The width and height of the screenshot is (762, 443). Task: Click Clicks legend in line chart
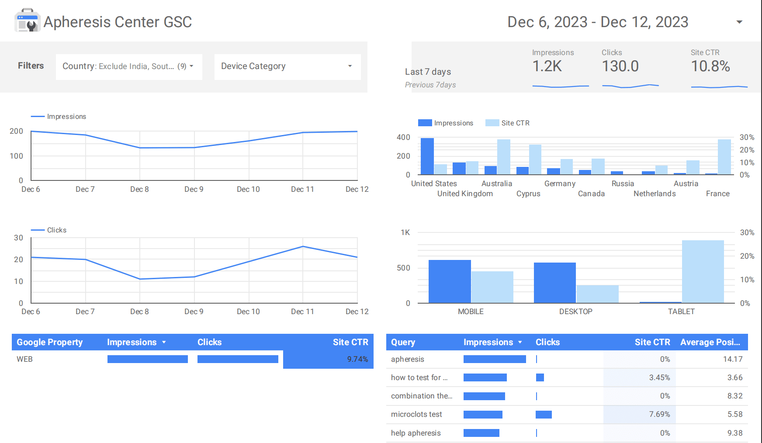click(x=48, y=230)
